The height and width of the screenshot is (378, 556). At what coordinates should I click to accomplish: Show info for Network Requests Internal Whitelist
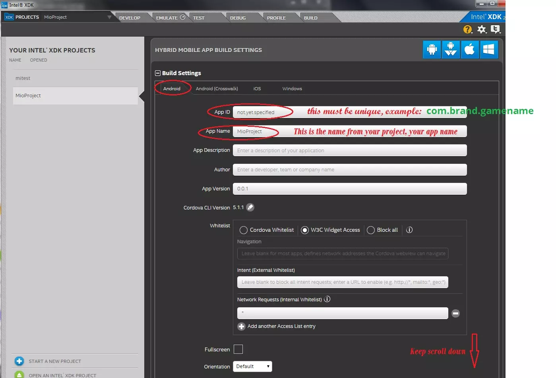click(327, 299)
